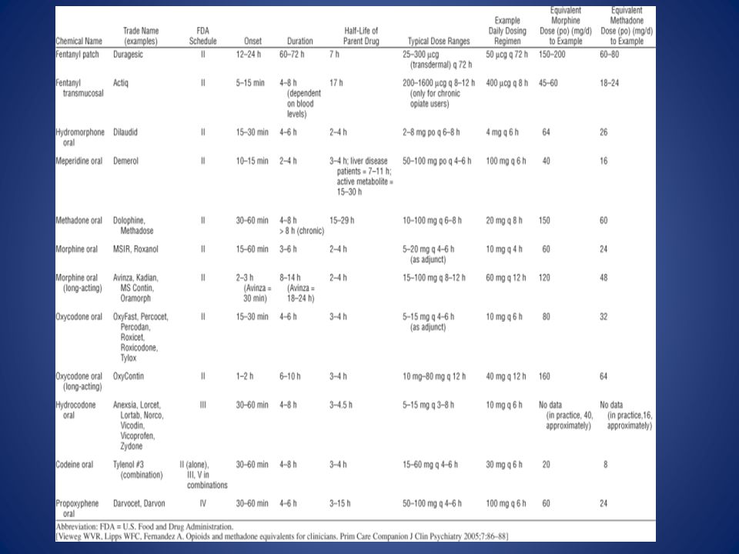The image size is (739, 554).
Task: Select the 'Propoxyphene oral' row name
Action: [77, 509]
